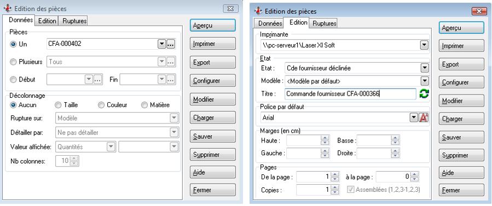
Task: Toggle the Assemblées checkbox
Action: click(x=350, y=190)
